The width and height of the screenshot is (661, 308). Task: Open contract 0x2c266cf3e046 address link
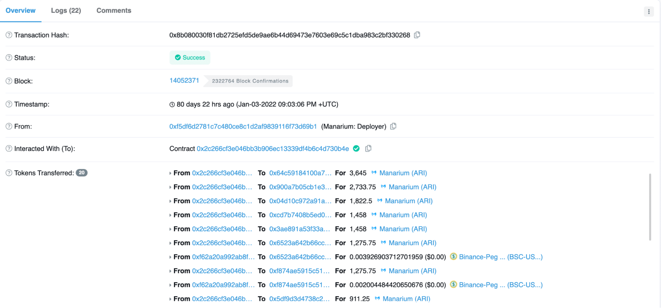tap(273, 148)
